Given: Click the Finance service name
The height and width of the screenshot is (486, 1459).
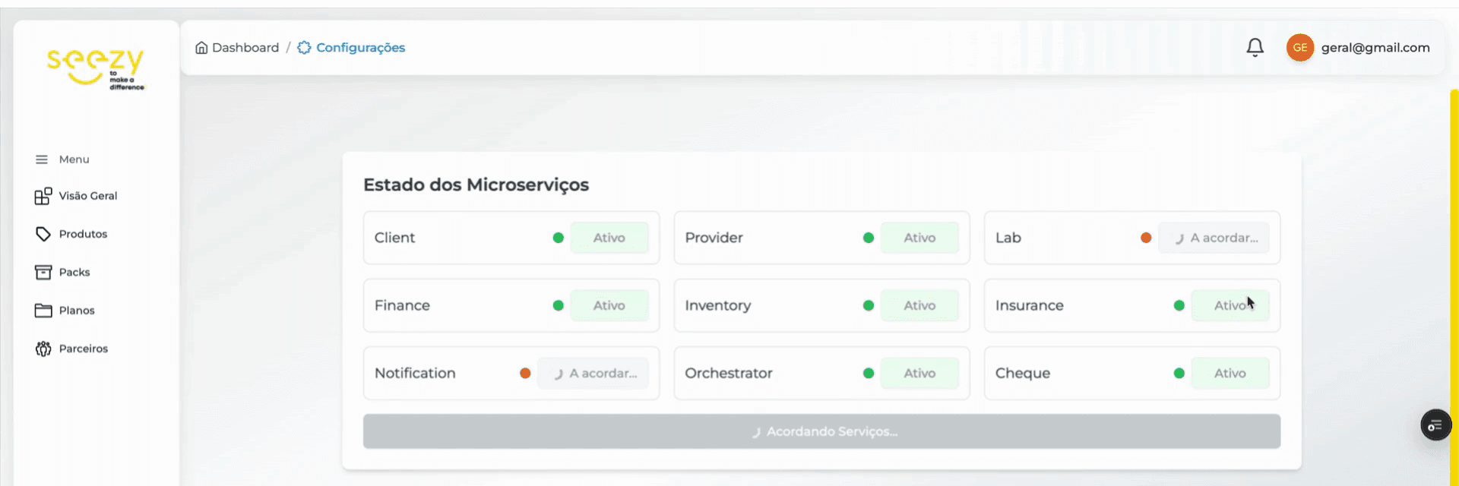Looking at the screenshot, I should click(x=402, y=305).
